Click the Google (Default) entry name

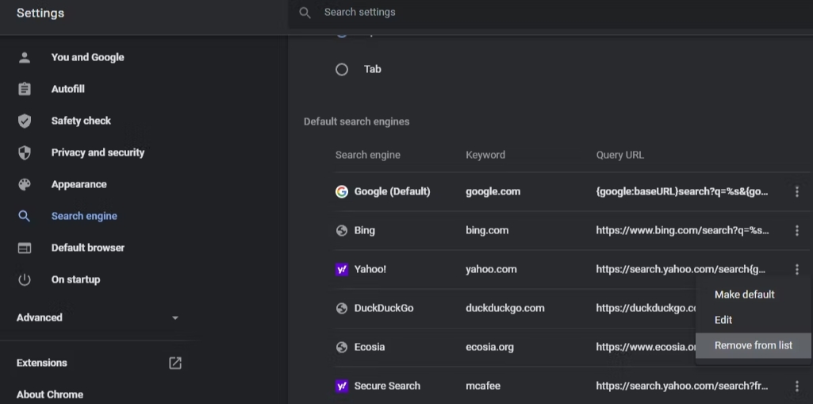pos(392,192)
